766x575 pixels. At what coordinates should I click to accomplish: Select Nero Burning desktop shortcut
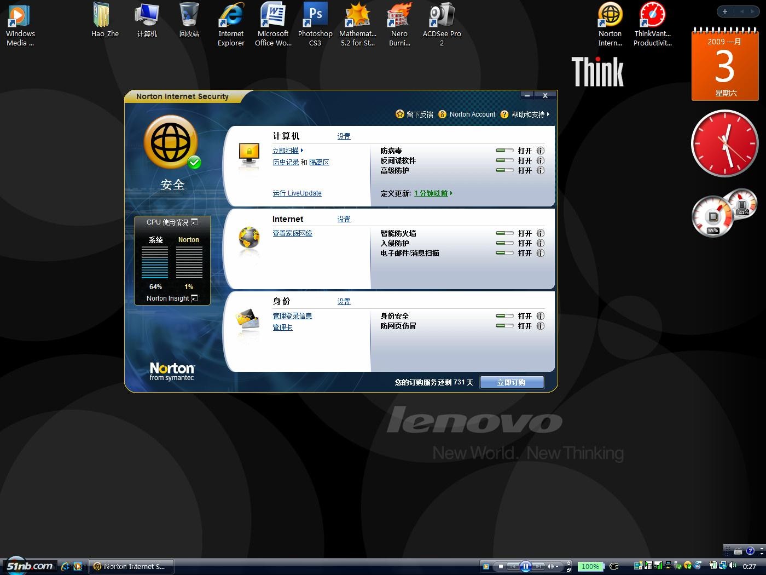coord(399,25)
